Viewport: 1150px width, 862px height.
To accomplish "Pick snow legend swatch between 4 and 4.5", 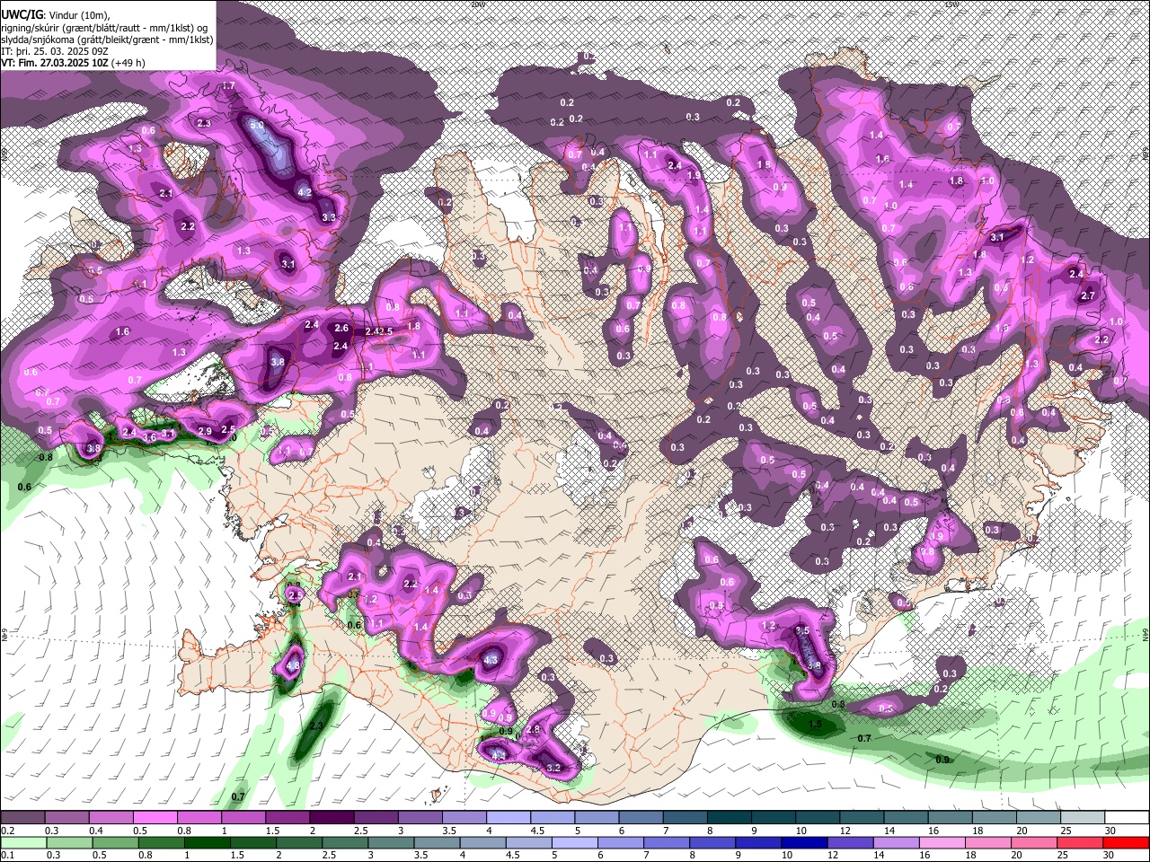I will tap(509, 817).
